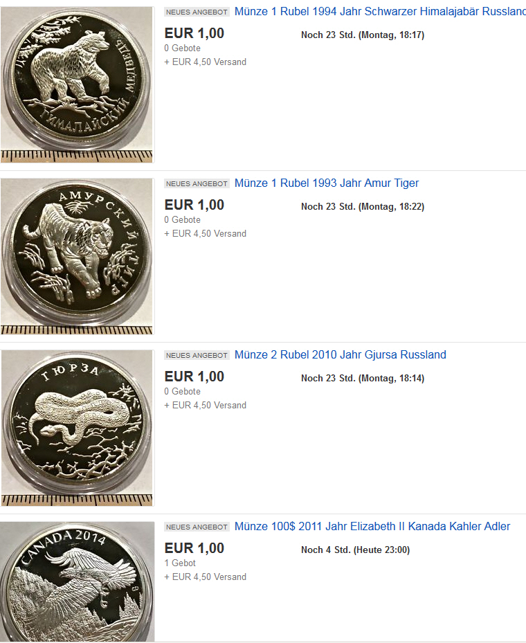Click the snake coin thumbnail image
Screen dimensions: 526x643
coord(77,428)
